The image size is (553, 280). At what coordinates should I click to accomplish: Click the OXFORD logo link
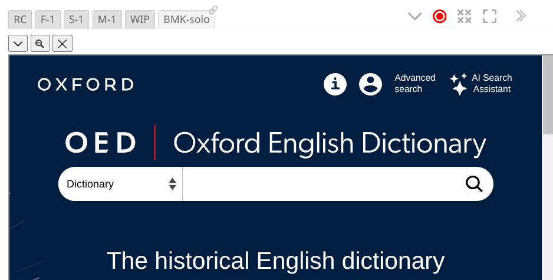(85, 84)
